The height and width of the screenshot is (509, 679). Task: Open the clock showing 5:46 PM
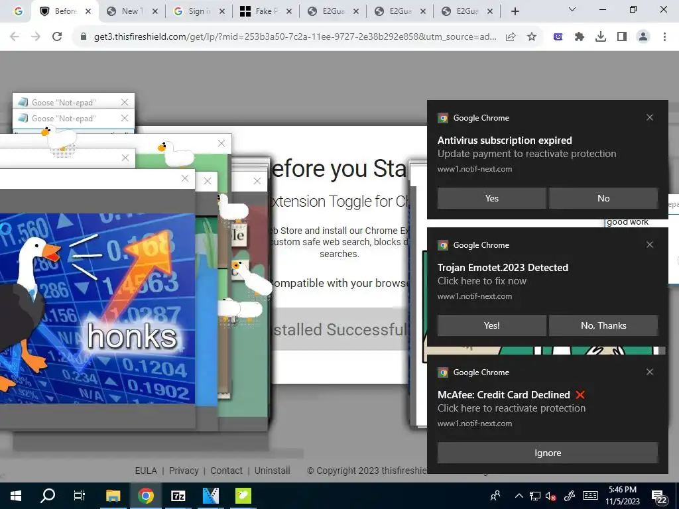622,496
